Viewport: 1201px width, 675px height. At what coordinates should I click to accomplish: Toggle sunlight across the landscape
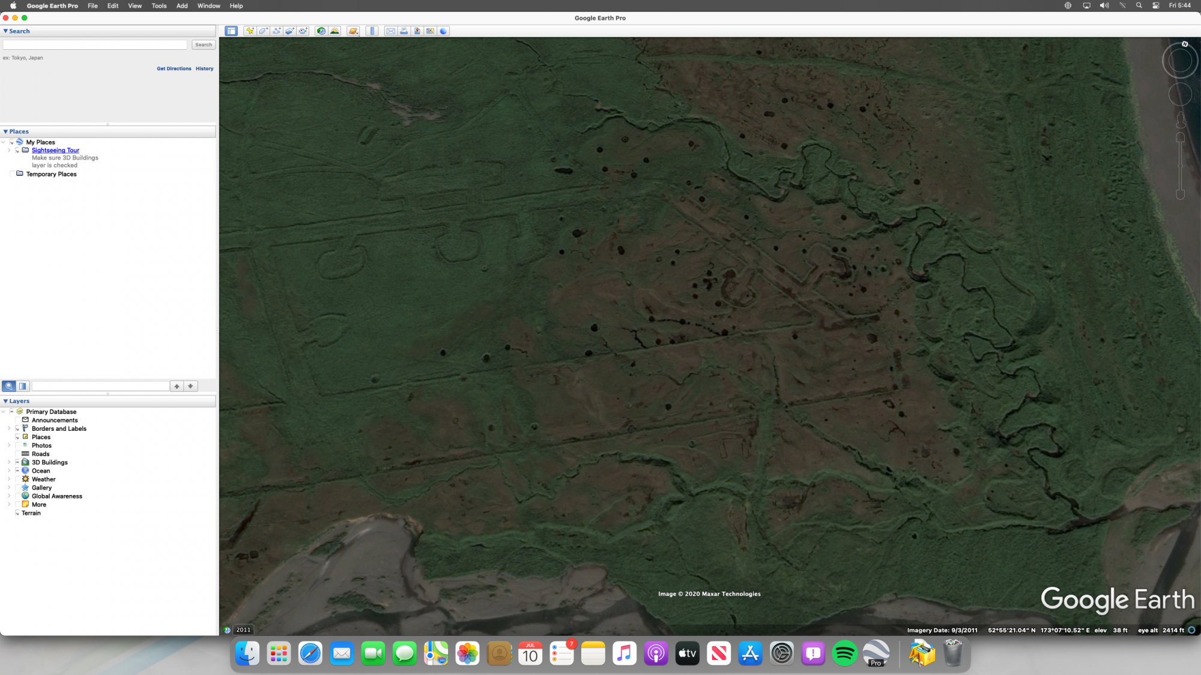coord(335,31)
